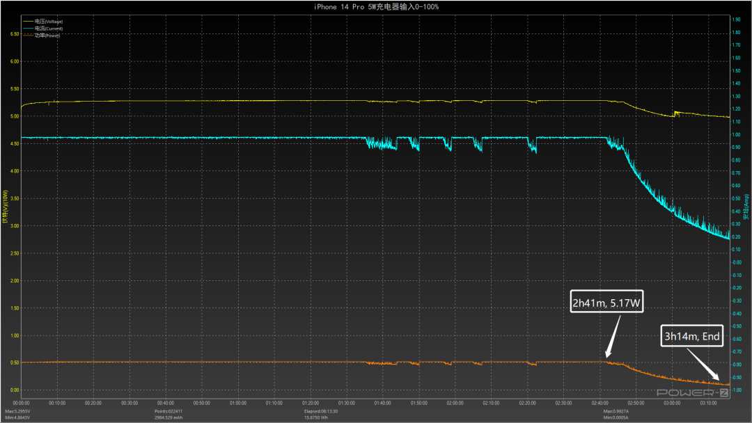Select the cyan -1.00 ampere axis label

pyautogui.click(x=736, y=390)
